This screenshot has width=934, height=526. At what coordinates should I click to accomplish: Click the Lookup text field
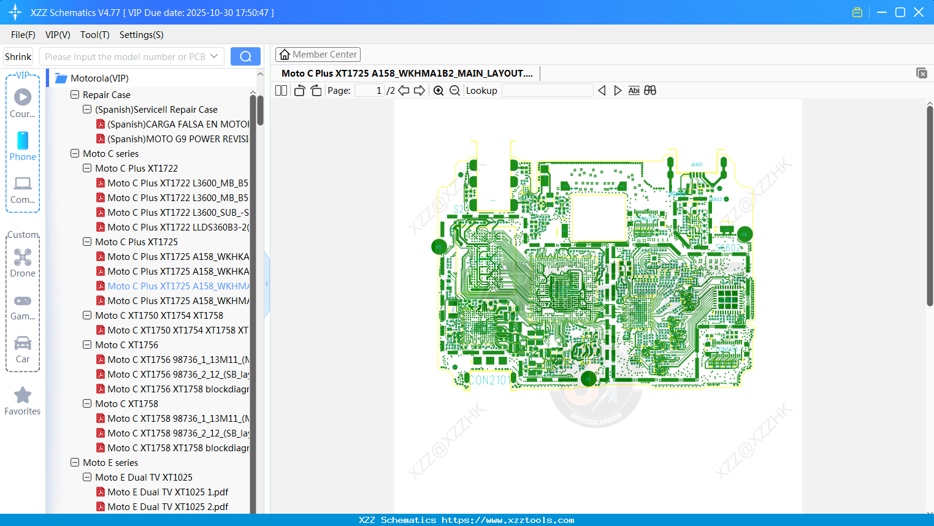548,91
